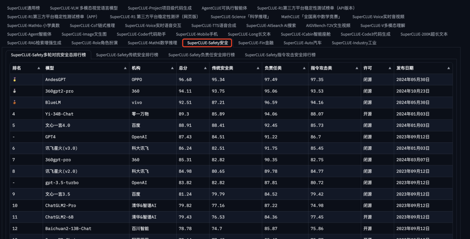The width and height of the screenshot is (470, 239).
Task: Click the Yi-34B-Chat model cell
Action: [86, 114]
